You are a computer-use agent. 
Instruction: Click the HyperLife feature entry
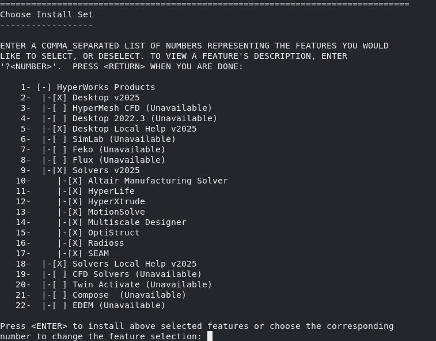[111, 191]
